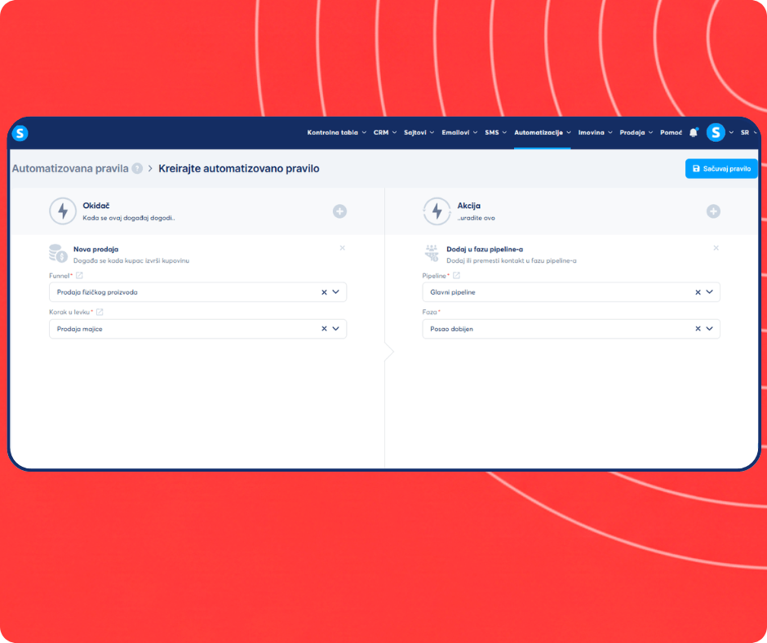Clear the Posao dobijen phase selection
767x643 pixels.
(x=698, y=329)
